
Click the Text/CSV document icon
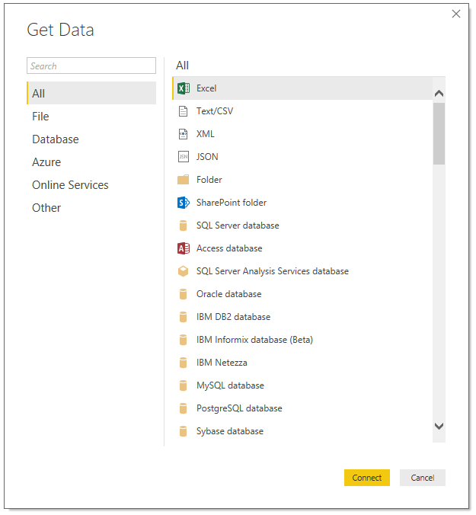[184, 111]
